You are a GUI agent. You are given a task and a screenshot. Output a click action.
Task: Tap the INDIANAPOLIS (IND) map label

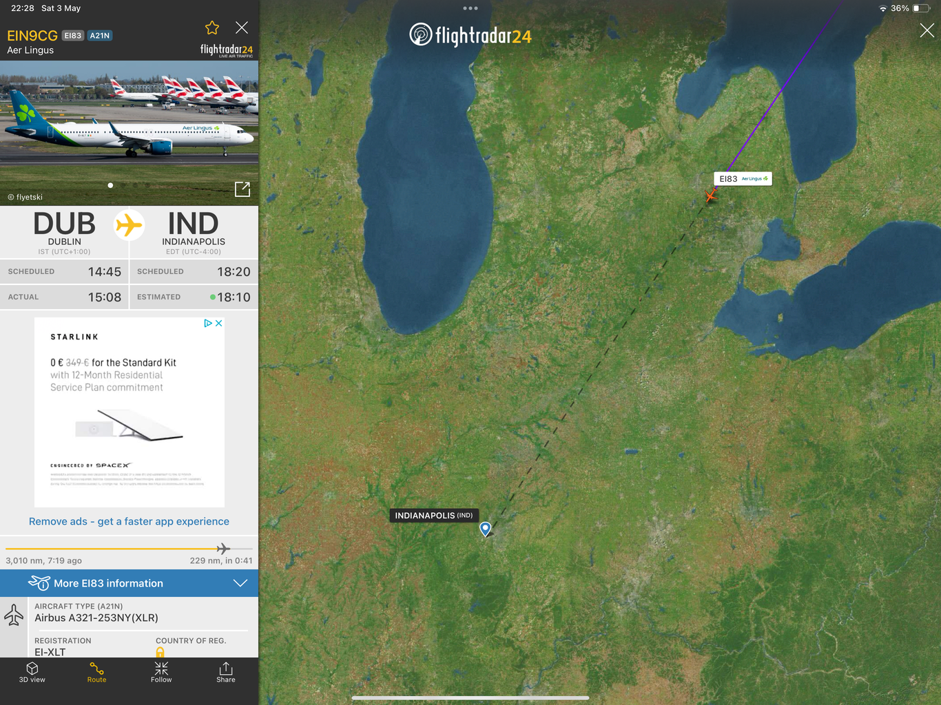tap(434, 516)
